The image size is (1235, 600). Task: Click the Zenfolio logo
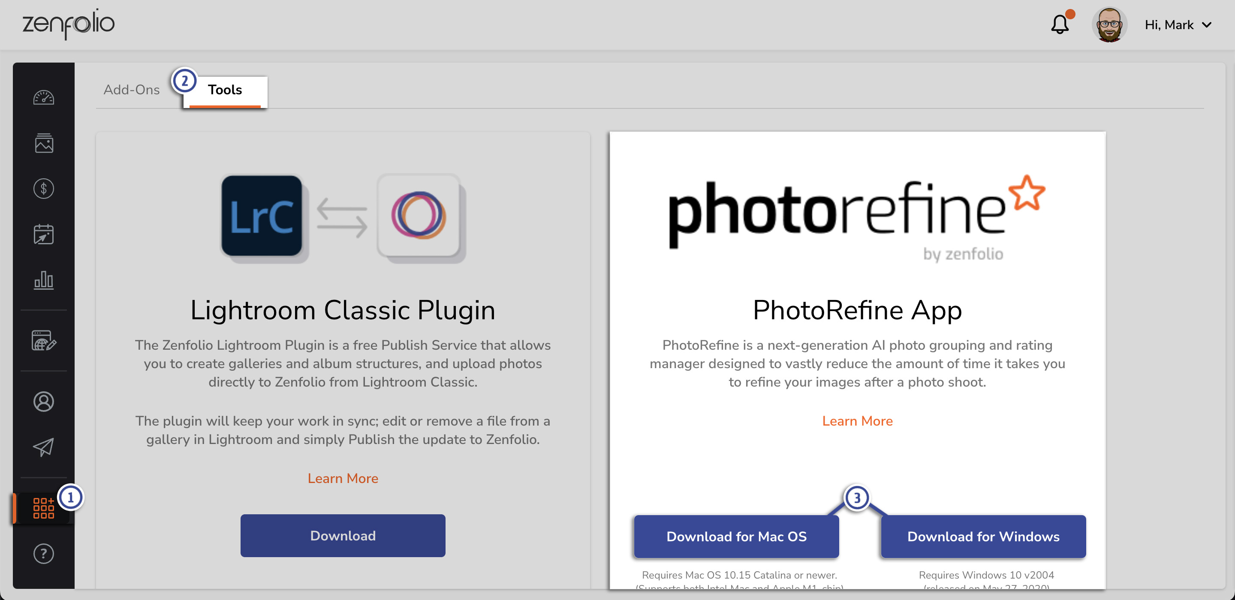69,24
